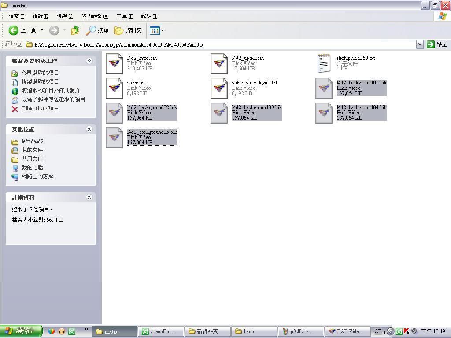Select the l4d2_intro.bik file icon

pyautogui.click(x=115, y=64)
